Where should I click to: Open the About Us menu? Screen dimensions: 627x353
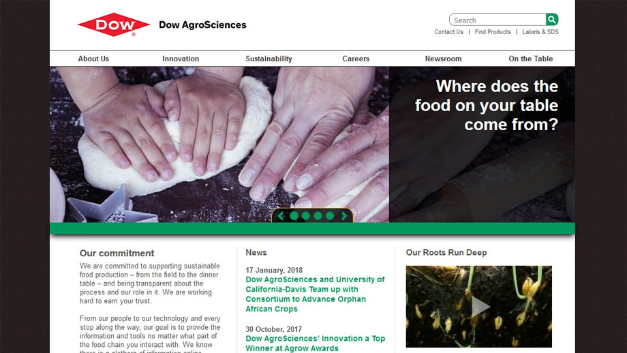(x=93, y=59)
